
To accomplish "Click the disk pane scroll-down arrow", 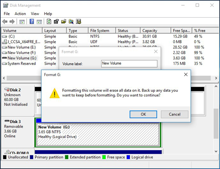I will 216,151.
